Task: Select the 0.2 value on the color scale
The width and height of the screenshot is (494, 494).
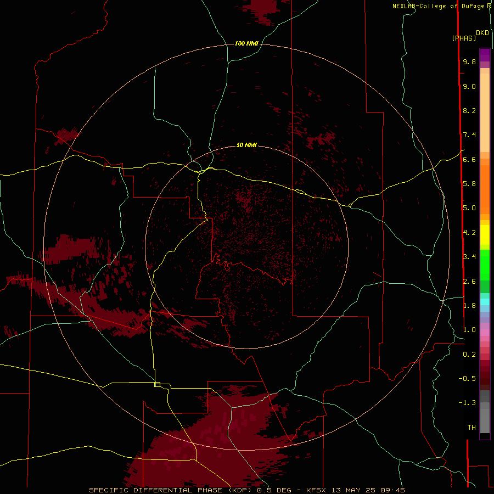Action: click(x=469, y=355)
